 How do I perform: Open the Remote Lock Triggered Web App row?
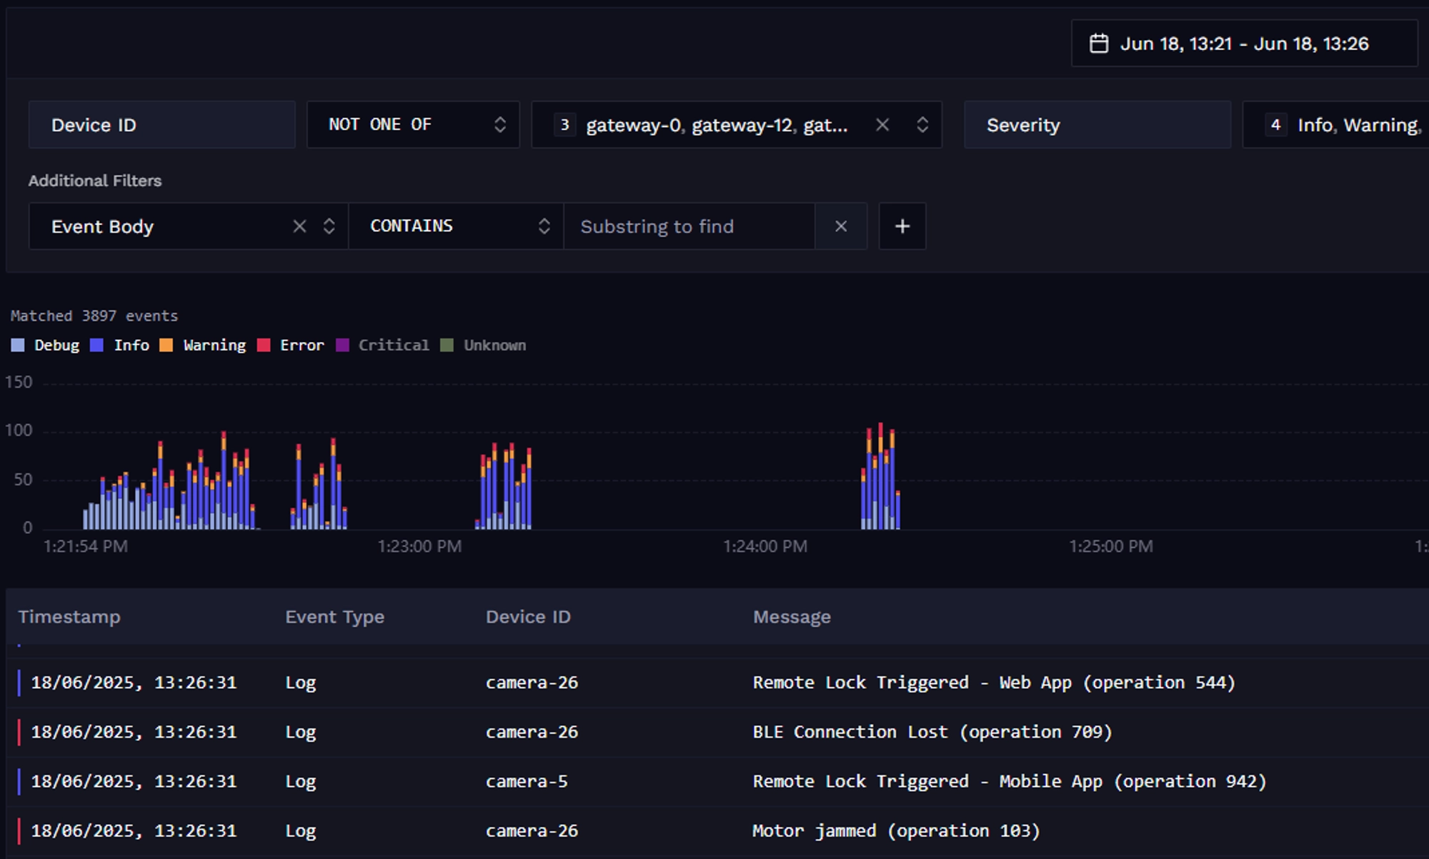pyautogui.click(x=718, y=683)
